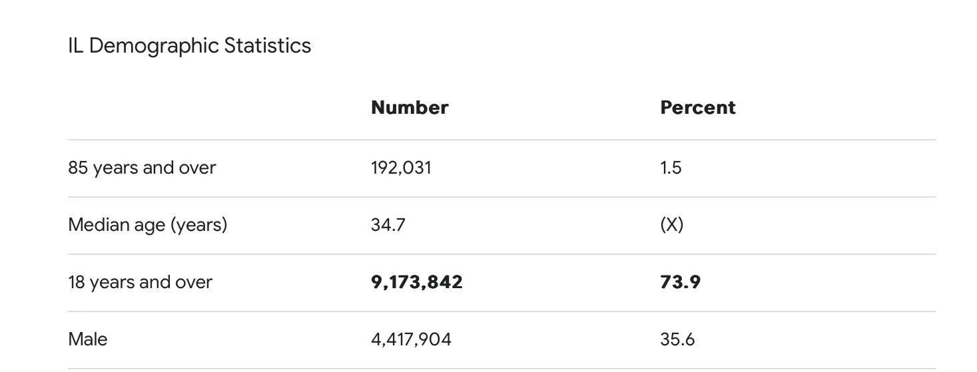Click the 85 years and over label
Image resolution: width=977 pixels, height=372 pixels.
tap(142, 168)
